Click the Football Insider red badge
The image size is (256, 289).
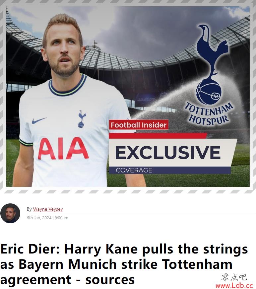click(x=139, y=125)
